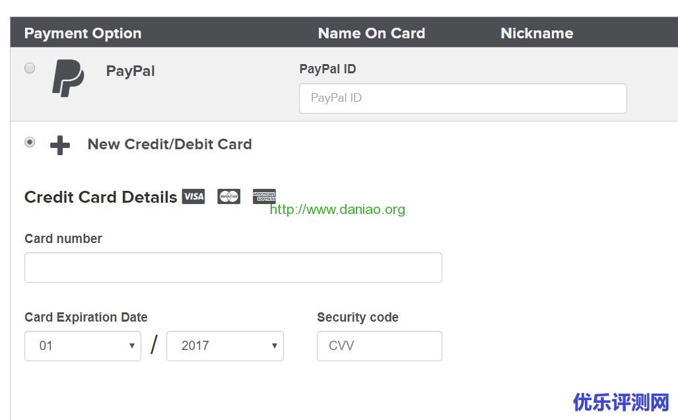
Task: Click the plus icon for new card
Action: tap(60, 145)
